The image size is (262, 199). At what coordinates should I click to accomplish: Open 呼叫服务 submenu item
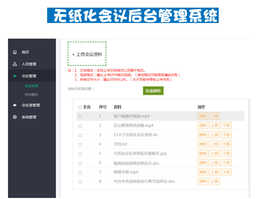31,95
